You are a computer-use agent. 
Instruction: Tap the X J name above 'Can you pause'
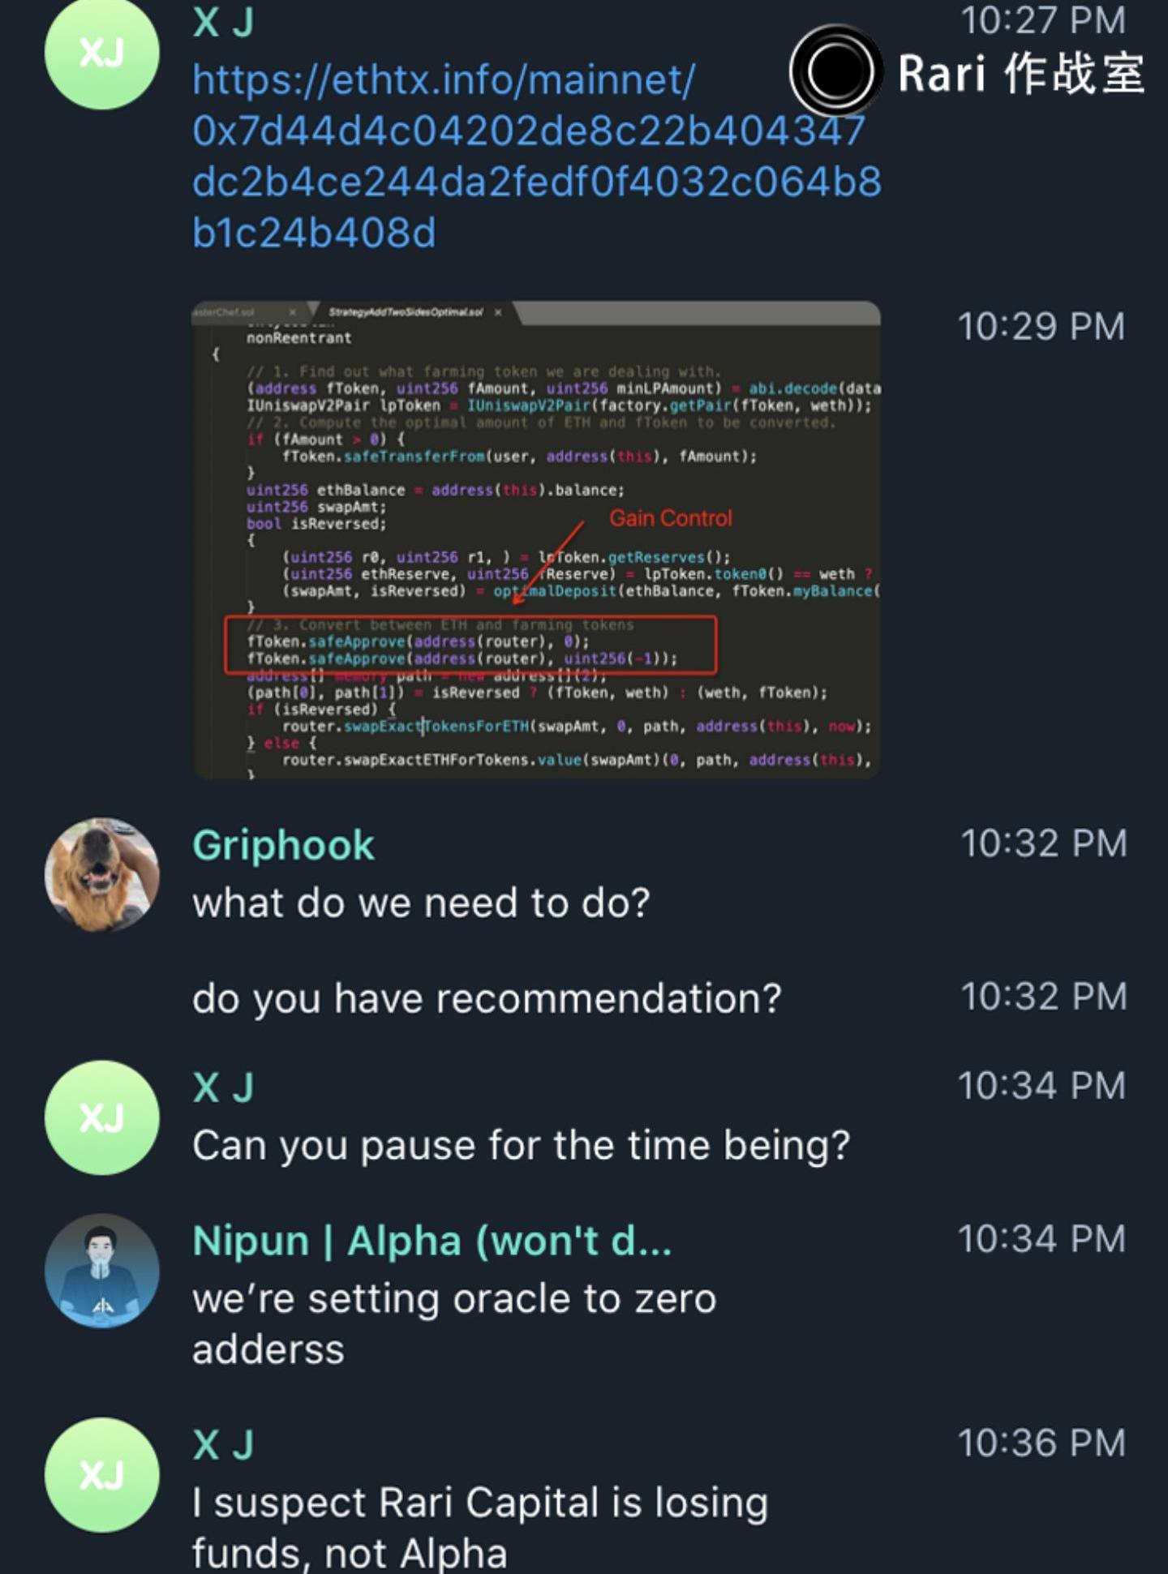pyautogui.click(x=224, y=1087)
